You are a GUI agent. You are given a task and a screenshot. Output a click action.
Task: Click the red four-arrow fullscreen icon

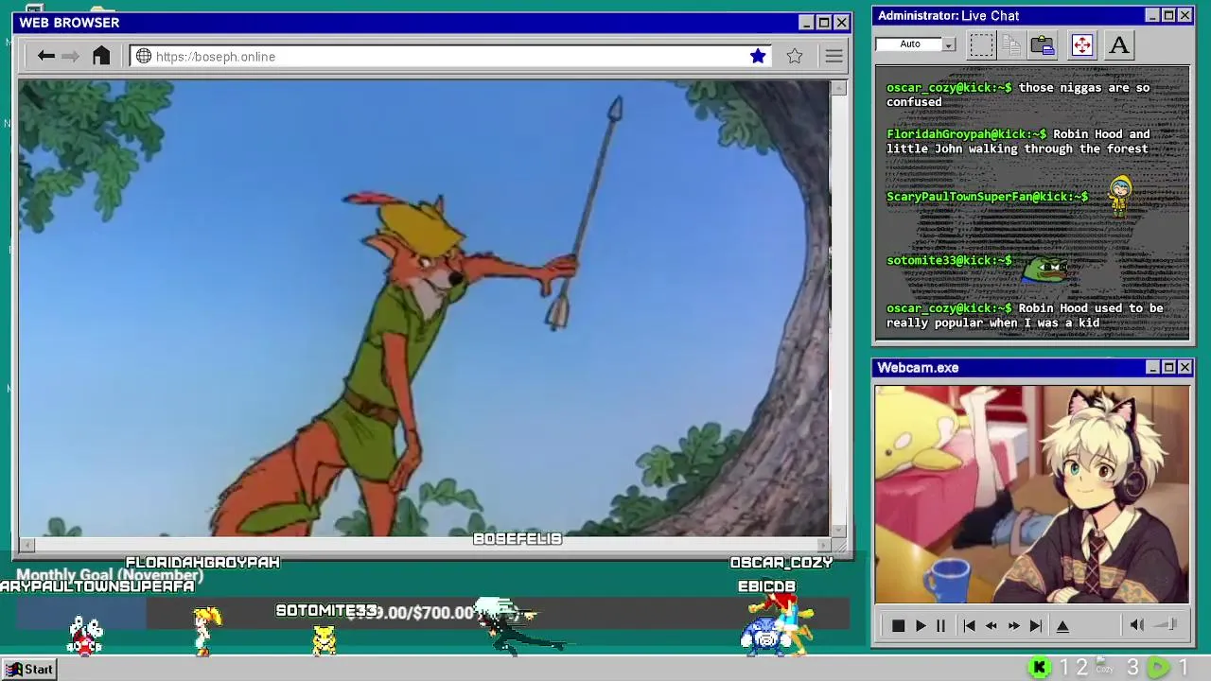point(1081,44)
